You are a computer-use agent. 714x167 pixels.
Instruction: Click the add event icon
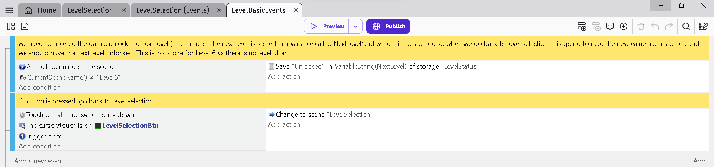pyautogui.click(x=582, y=26)
